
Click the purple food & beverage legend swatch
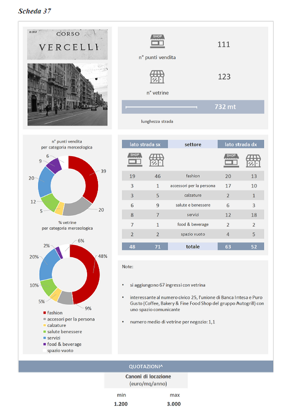click(44, 344)
